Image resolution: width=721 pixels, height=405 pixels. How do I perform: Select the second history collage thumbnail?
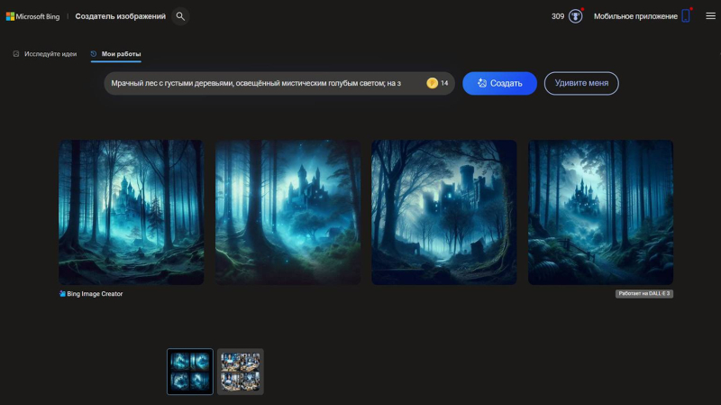click(241, 372)
